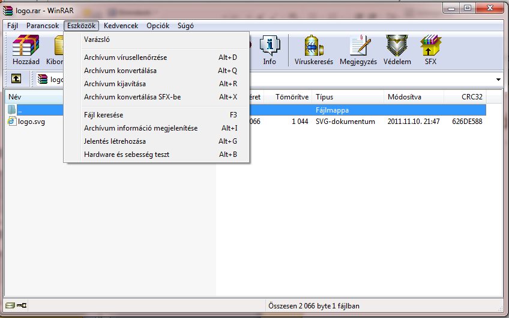Viewport: 509px width, 318px height.
Task: Click the 1 044 packed size cell
Action: [x=300, y=122]
